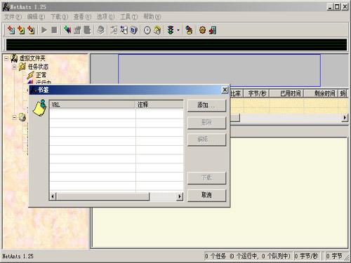Click the yellow sticky note bookmark icon
Image resolution: width=351 pixels, height=263 pixels.
40,108
